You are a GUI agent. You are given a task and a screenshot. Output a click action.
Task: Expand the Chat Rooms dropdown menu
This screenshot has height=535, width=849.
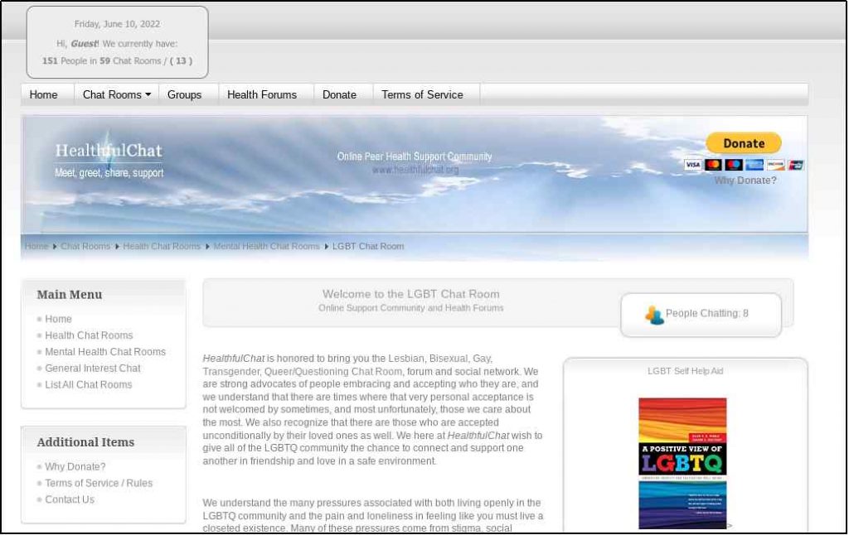[x=117, y=94]
